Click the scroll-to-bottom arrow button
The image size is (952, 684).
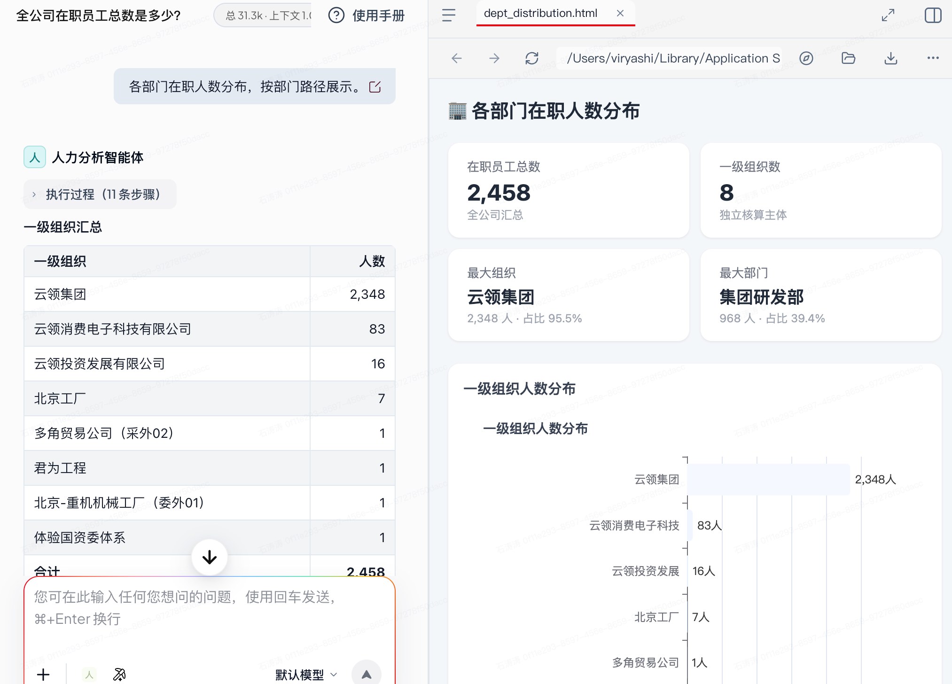(x=210, y=557)
